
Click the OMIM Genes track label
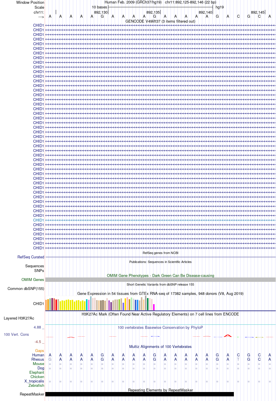pos(33,280)
